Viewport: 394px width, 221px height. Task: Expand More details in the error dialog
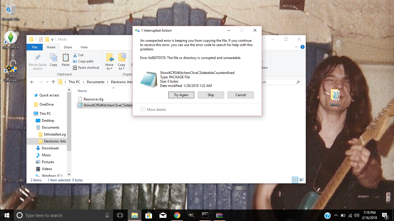153,110
